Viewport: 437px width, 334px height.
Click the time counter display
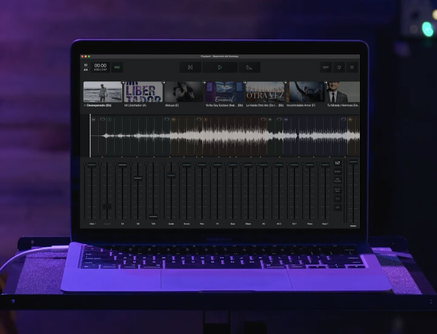pos(100,67)
